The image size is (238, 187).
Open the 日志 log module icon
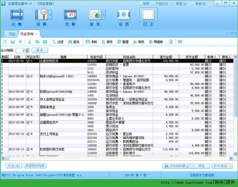[149, 15]
